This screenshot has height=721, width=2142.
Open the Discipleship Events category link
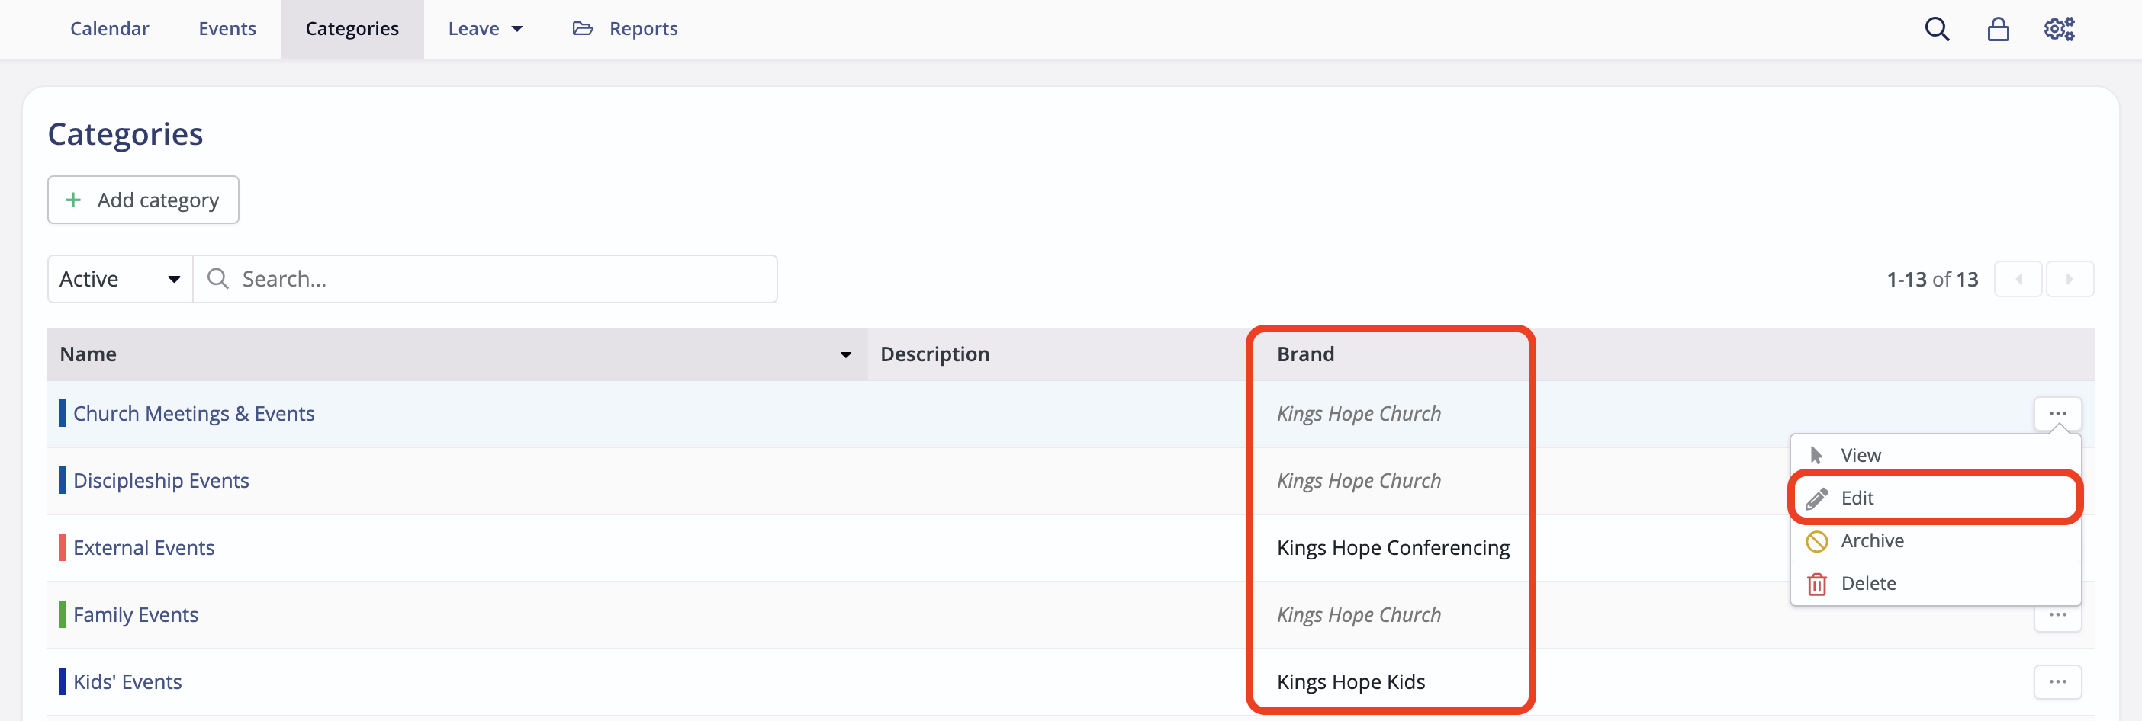[x=161, y=480]
